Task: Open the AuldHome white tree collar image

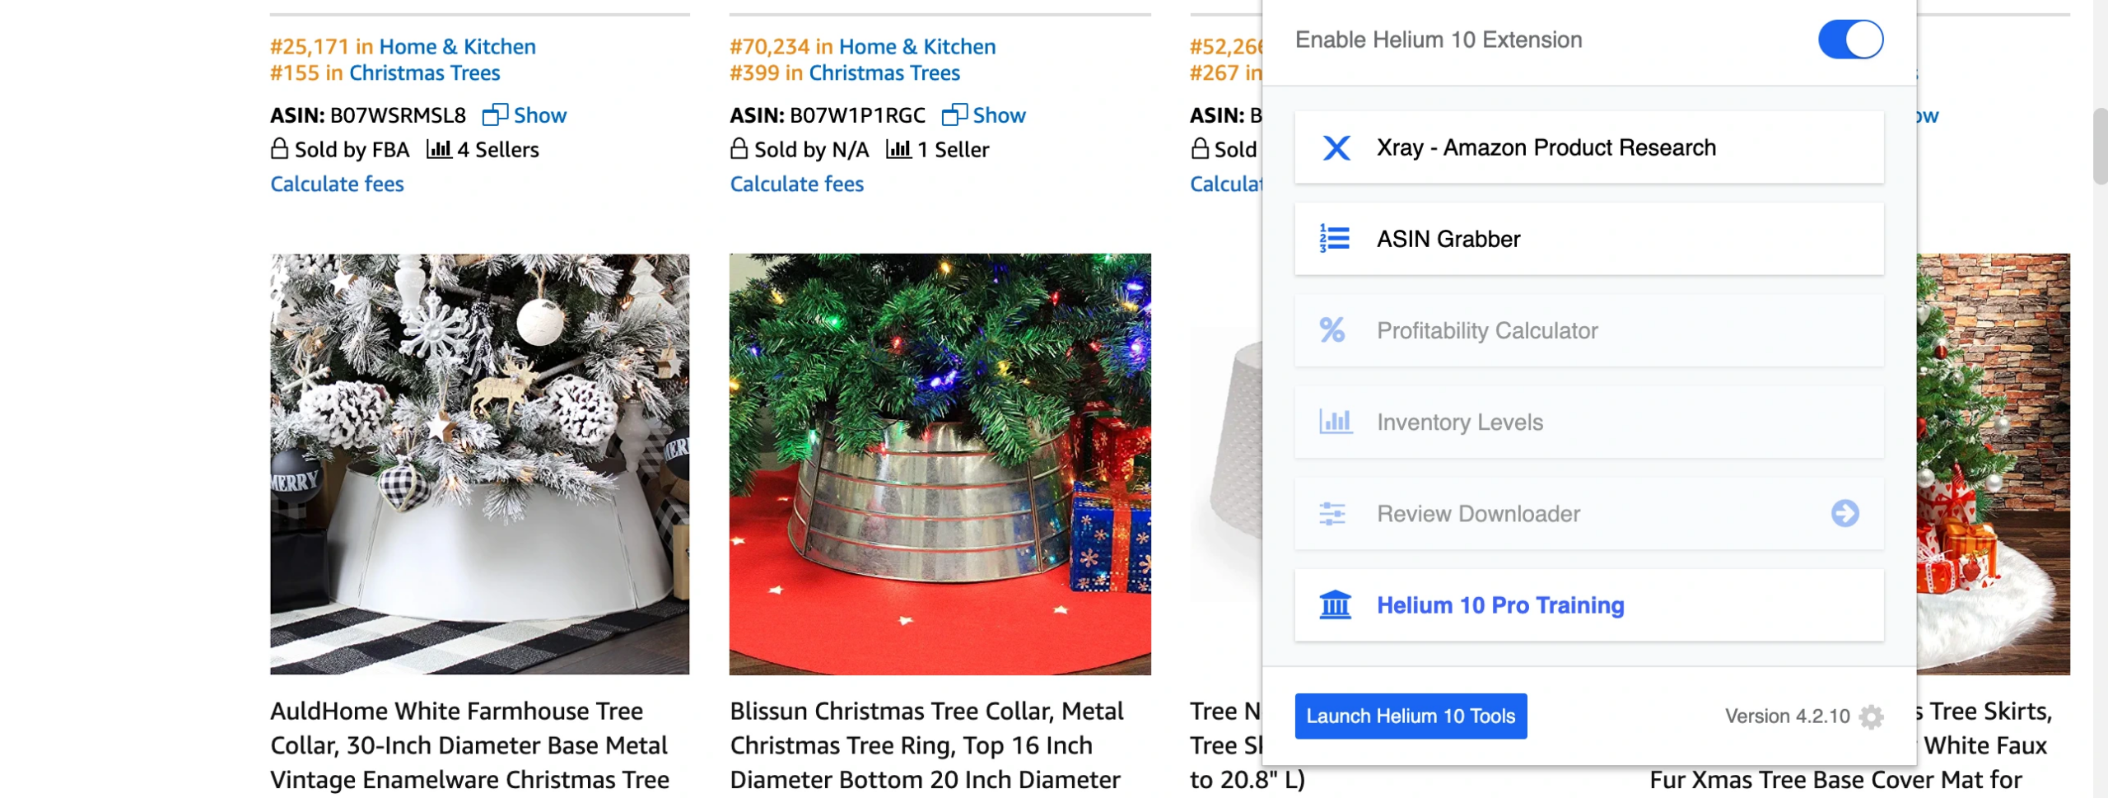Action: tap(479, 464)
